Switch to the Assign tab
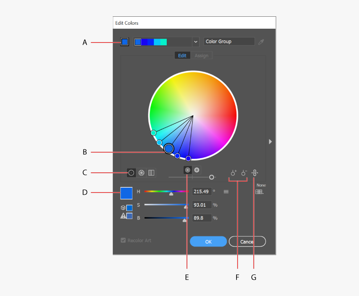359x296 pixels. click(201, 55)
